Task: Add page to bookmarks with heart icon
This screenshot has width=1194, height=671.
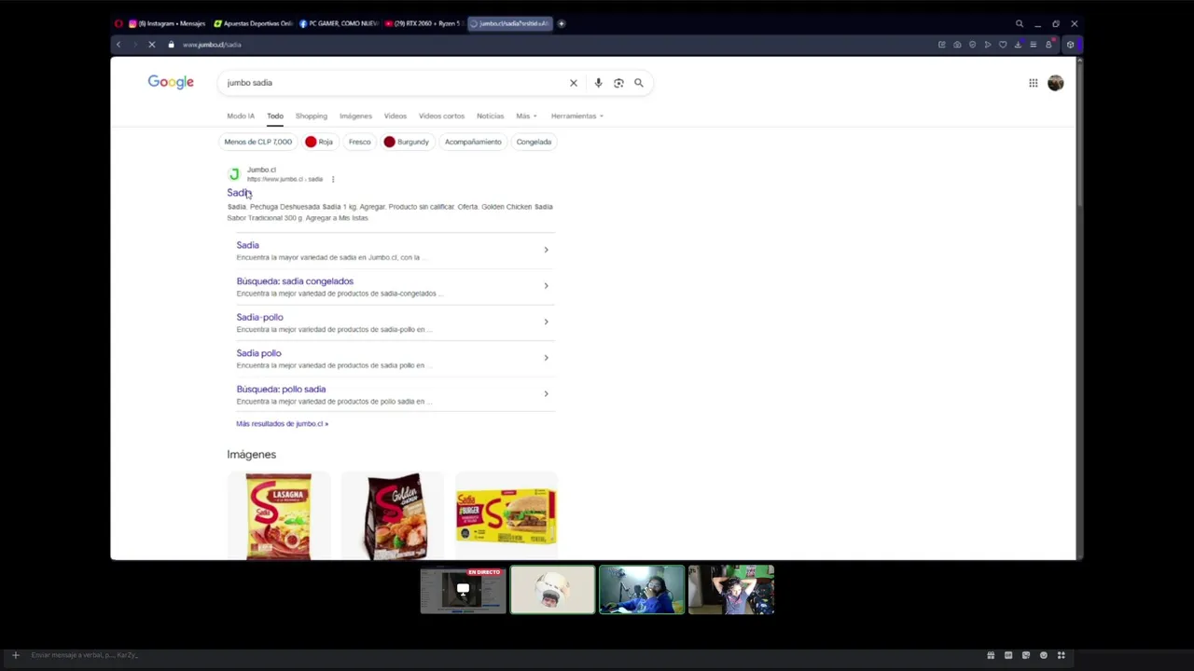Action: [1003, 45]
